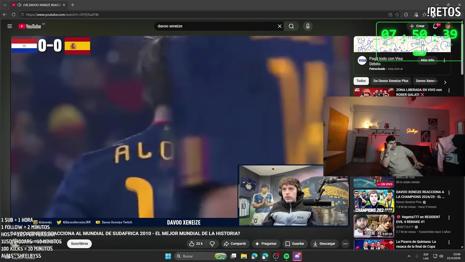Open the menu for ZONA LIBERADA EN VIVO video
Viewport: 465px width, 262px height.
click(449, 91)
